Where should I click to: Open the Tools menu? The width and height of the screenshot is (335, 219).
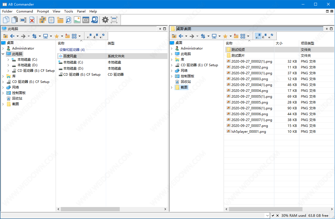click(69, 11)
